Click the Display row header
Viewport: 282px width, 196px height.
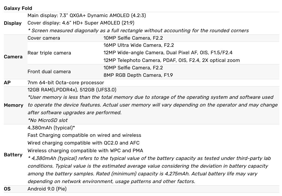(x=13, y=23)
